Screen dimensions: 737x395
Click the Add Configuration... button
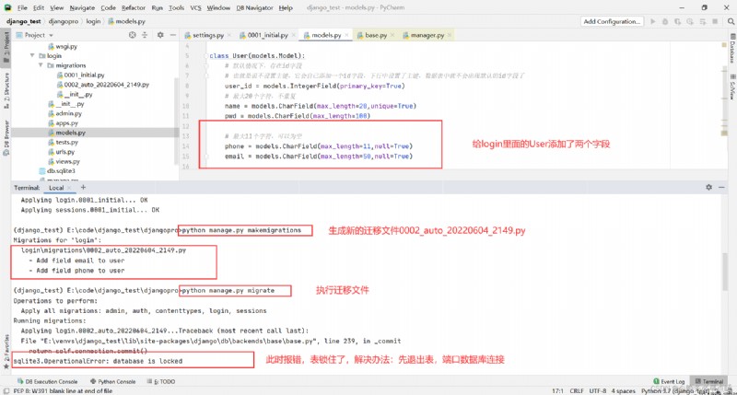pos(612,21)
